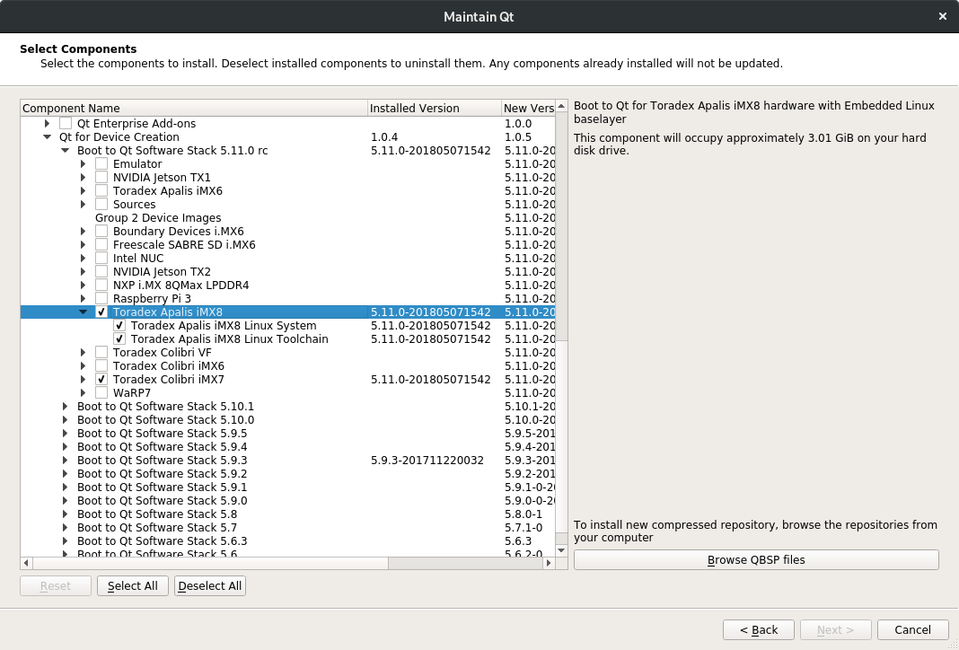Click the horizontal scroll-left arrow

point(26,563)
